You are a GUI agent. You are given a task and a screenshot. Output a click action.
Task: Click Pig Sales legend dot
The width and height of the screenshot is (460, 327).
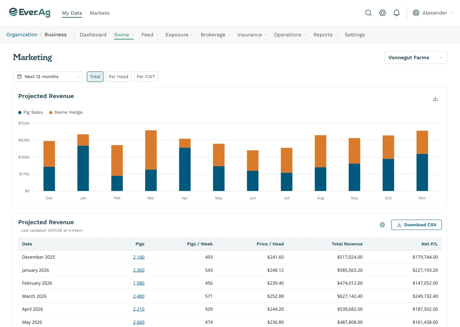pyautogui.click(x=20, y=113)
